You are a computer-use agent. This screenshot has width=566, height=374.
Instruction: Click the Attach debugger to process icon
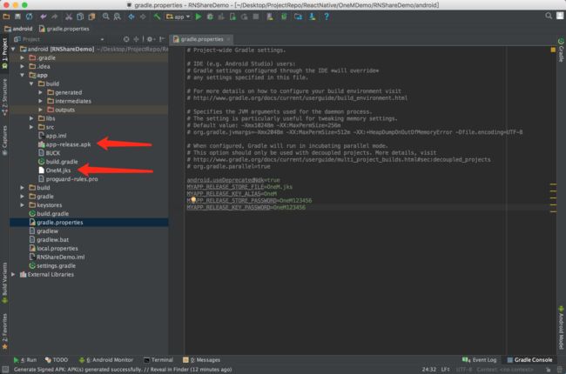[232, 17]
